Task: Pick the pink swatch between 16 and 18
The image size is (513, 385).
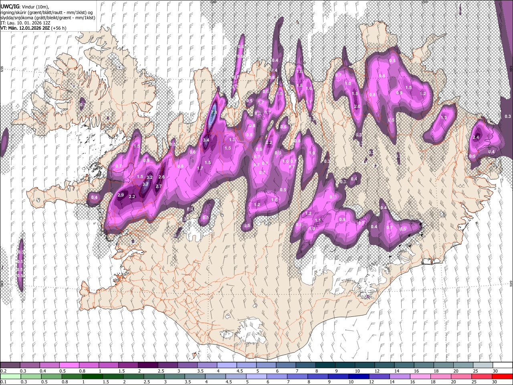Action: 420,376
